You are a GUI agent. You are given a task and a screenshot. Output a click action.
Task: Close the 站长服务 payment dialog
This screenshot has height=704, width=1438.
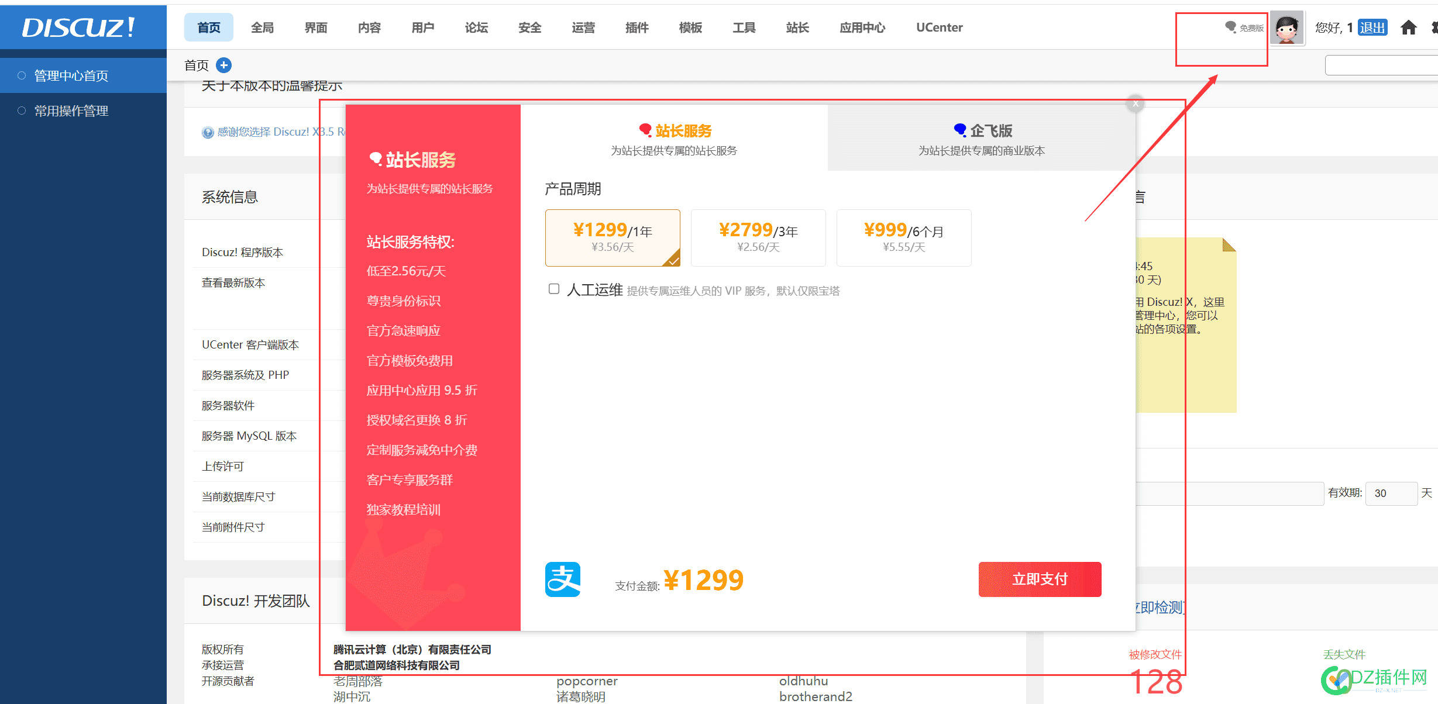tap(1135, 103)
